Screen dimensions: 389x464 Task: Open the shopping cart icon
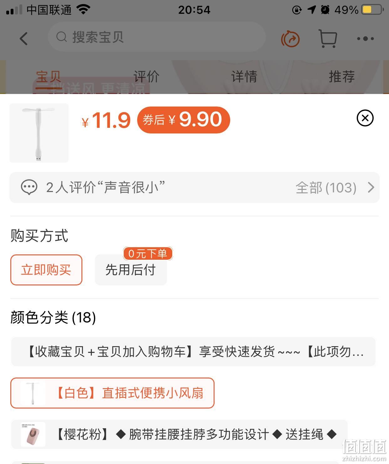click(x=328, y=39)
